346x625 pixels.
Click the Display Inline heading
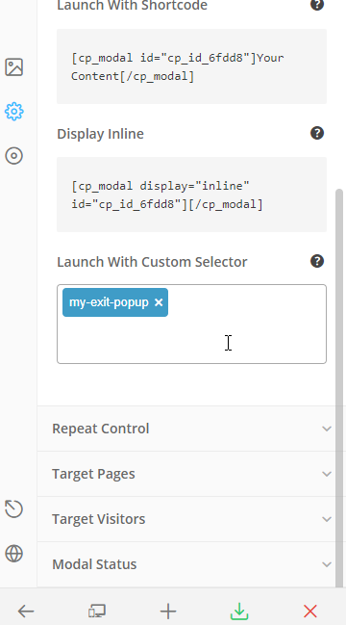100,134
